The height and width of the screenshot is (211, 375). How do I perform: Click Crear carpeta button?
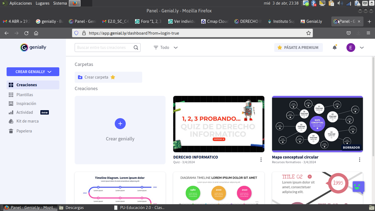click(108, 77)
